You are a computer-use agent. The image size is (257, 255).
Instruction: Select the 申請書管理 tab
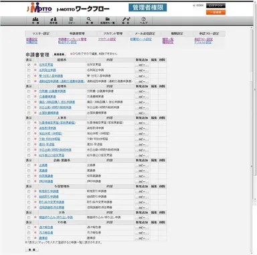coord(77,34)
